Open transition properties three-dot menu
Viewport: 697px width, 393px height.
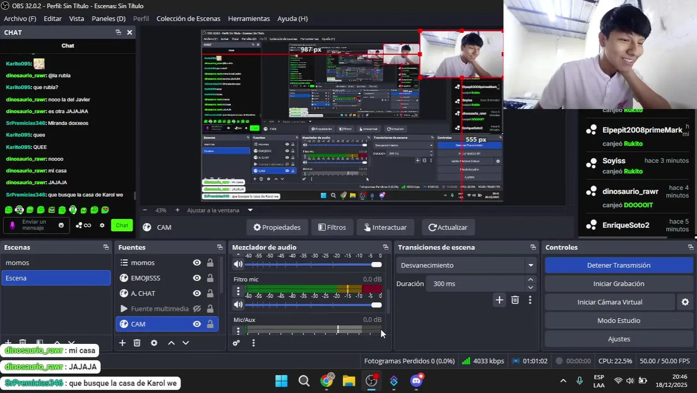coord(530,300)
